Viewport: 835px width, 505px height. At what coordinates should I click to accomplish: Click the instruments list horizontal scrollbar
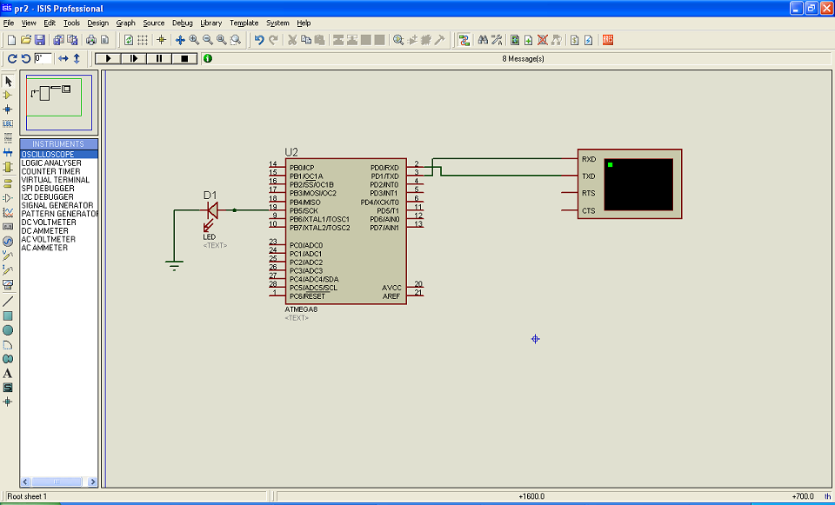(x=58, y=482)
